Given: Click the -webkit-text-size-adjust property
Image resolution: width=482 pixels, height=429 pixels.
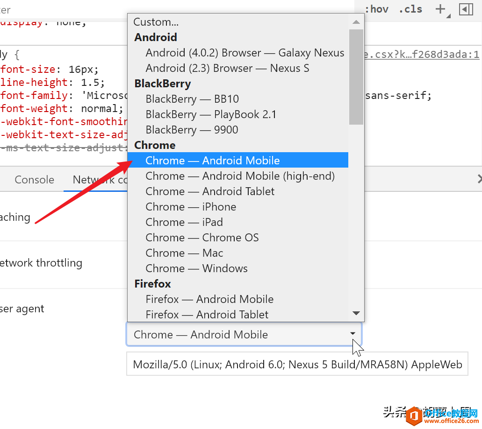Looking at the screenshot, I should coord(64,134).
